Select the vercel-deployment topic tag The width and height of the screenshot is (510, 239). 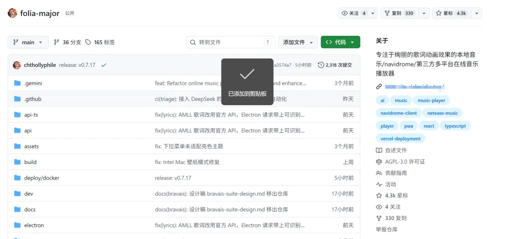(400, 139)
